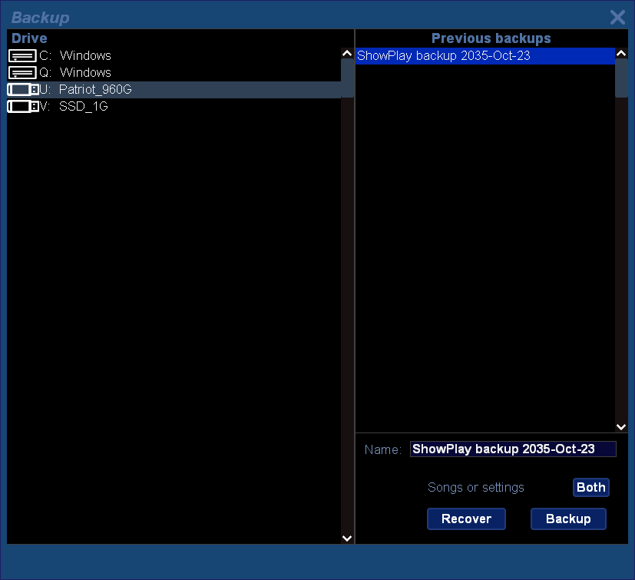Select the C: Windows drive entry
Viewport: 635px width, 580px height.
[x=85, y=55]
